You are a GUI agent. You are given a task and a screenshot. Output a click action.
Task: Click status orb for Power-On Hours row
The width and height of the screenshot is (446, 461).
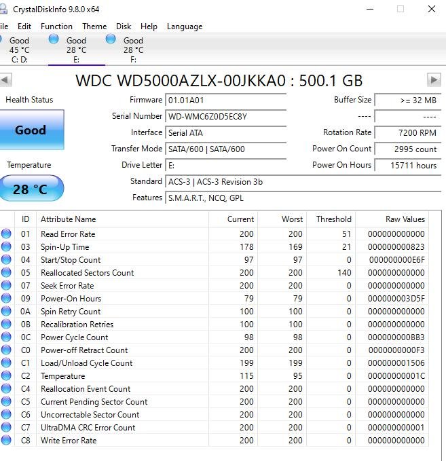(x=6, y=299)
